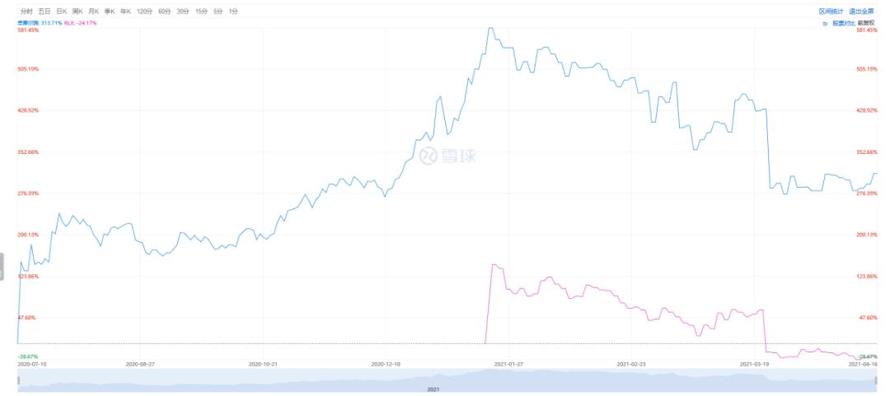Choose the 月K monthly chart tab
The image size is (890, 396).
(x=94, y=12)
